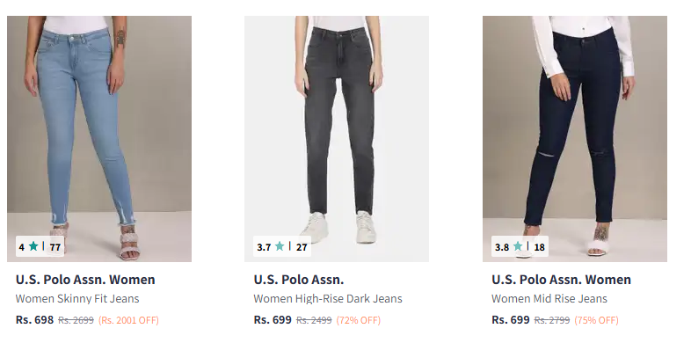Click the 77 ratings count
The image size is (691, 343).
55,247
